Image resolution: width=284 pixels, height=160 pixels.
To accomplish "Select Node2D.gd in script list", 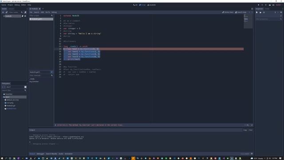I will click(x=41, y=19).
